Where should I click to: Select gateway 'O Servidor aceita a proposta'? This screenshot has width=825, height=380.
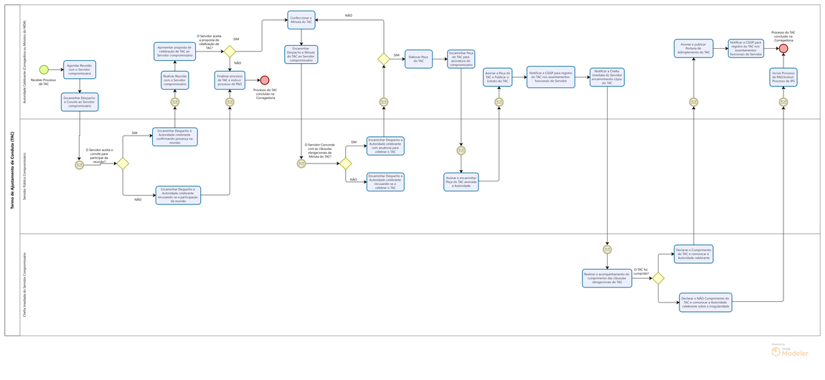click(230, 52)
